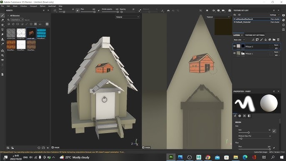Open the File menu
This screenshot has width=286, height=161.
pyautogui.click(x=3, y=6)
